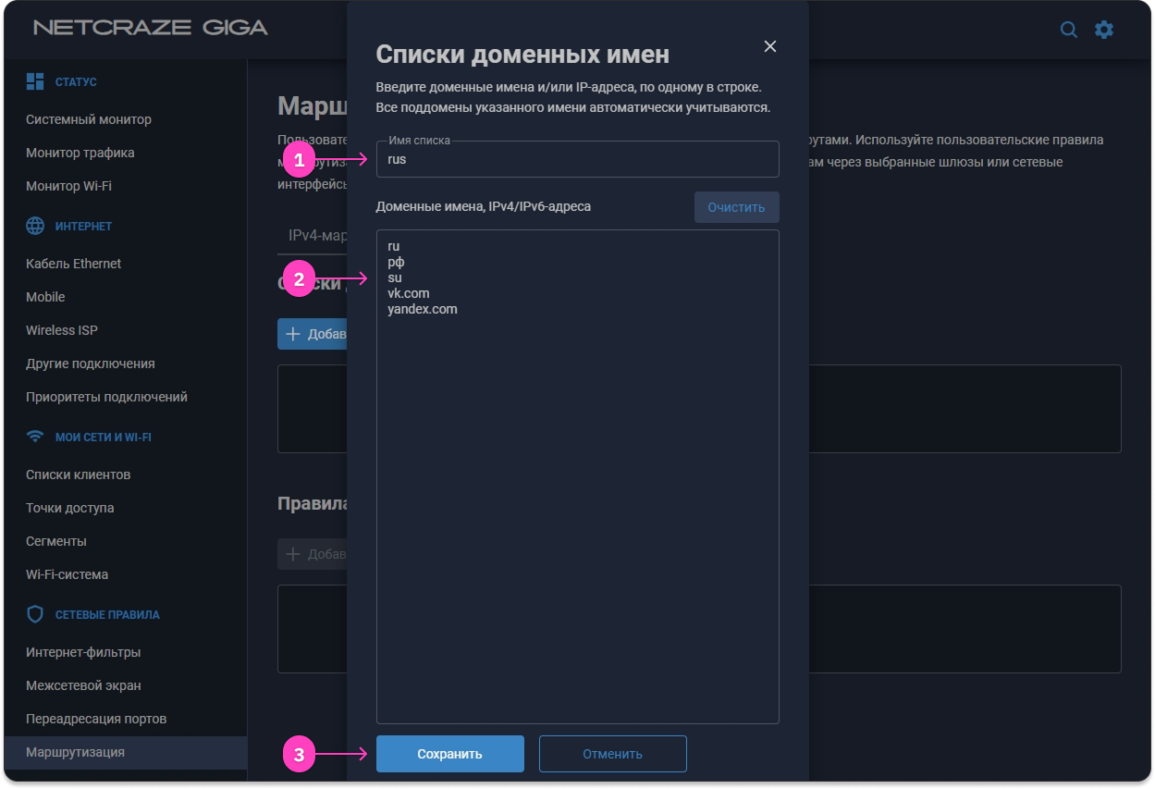Open settings via the gear icon
The height and width of the screenshot is (789, 1155).
tap(1104, 30)
